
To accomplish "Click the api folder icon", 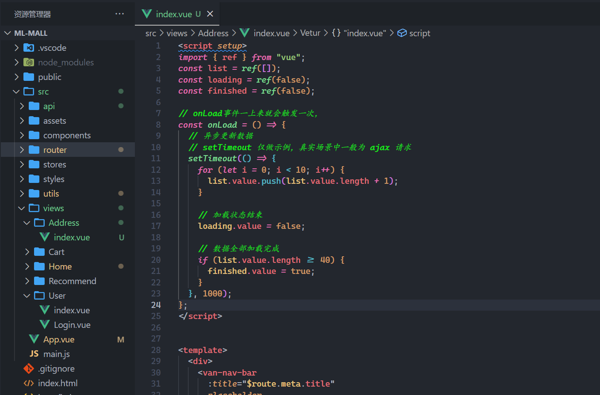I will 34,106.
